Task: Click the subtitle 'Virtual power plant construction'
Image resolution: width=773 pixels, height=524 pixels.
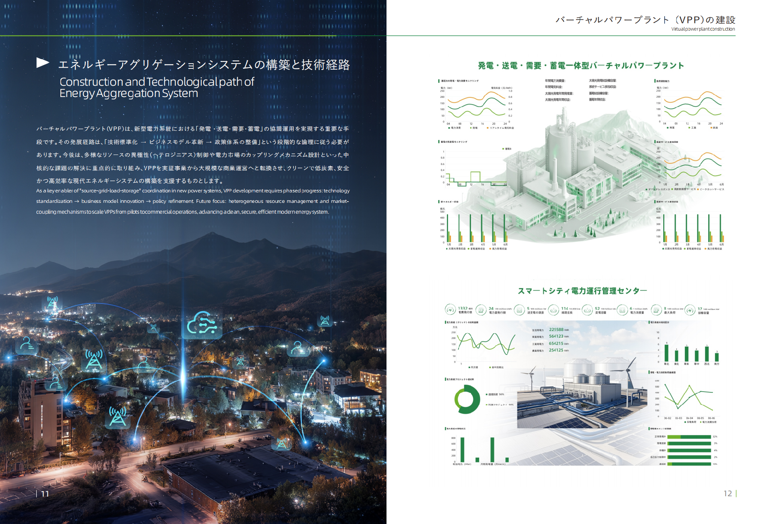Action: click(x=703, y=29)
